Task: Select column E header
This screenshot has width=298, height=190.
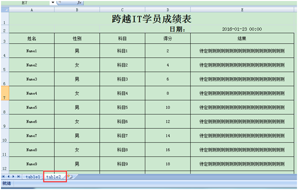Action: (242, 10)
